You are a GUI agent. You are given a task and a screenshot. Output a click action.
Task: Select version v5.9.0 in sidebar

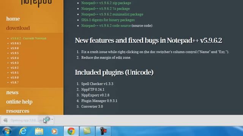[x=14, y=77]
